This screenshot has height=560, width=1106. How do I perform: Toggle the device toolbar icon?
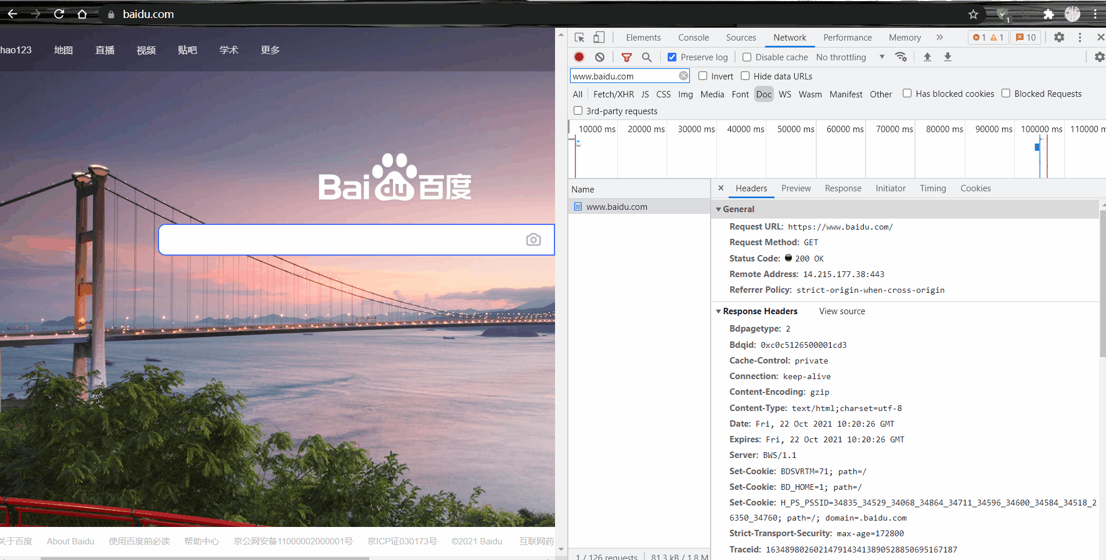pos(599,38)
